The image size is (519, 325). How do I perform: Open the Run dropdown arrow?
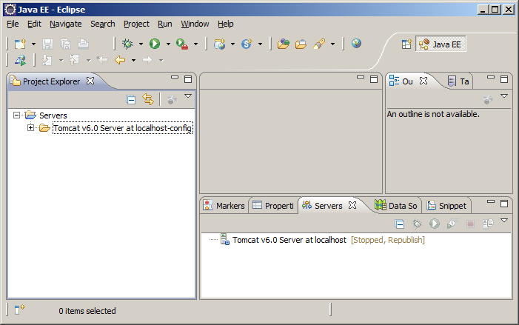168,44
